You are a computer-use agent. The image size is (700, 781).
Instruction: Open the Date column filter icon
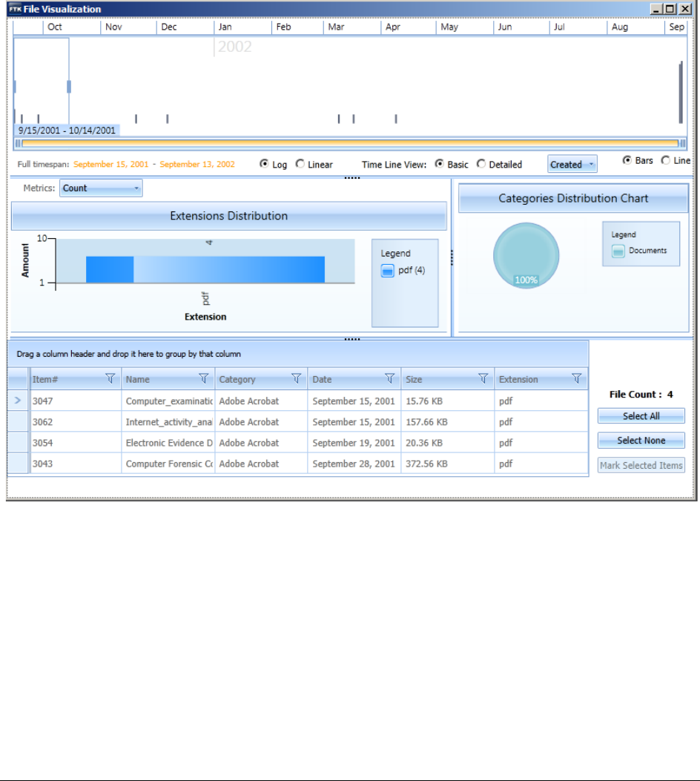[390, 379]
